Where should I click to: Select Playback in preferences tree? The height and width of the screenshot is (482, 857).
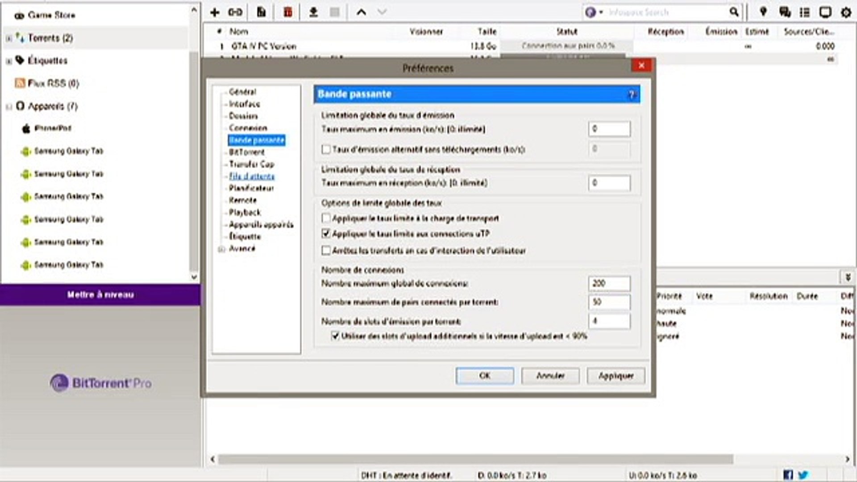point(245,212)
